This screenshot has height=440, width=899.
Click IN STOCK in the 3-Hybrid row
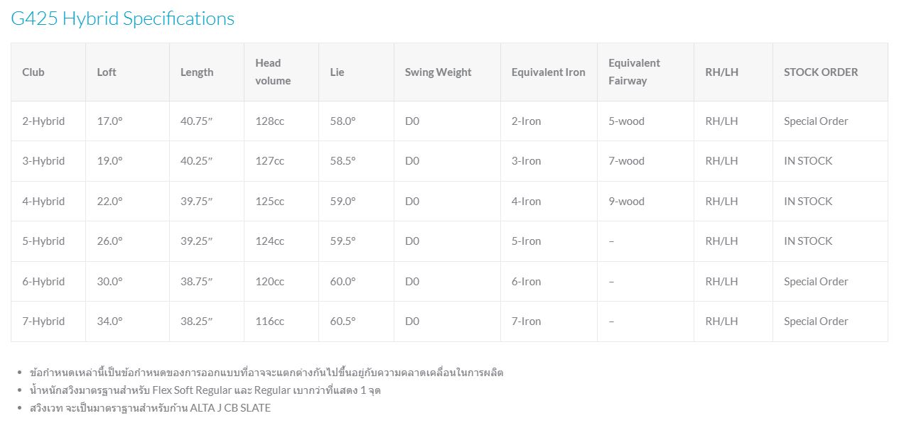pyautogui.click(x=808, y=161)
